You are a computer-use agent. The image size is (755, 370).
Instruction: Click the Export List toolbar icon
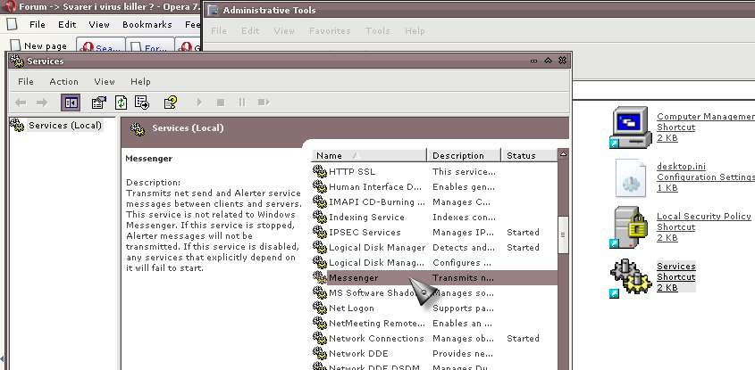tap(142, 103)
